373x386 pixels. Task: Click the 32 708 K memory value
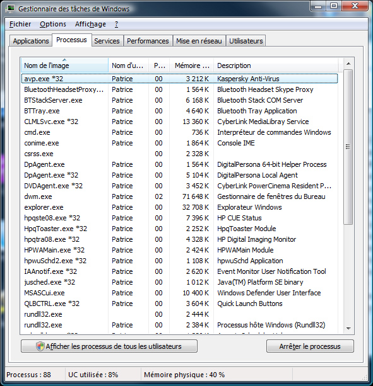pos(196,207)
